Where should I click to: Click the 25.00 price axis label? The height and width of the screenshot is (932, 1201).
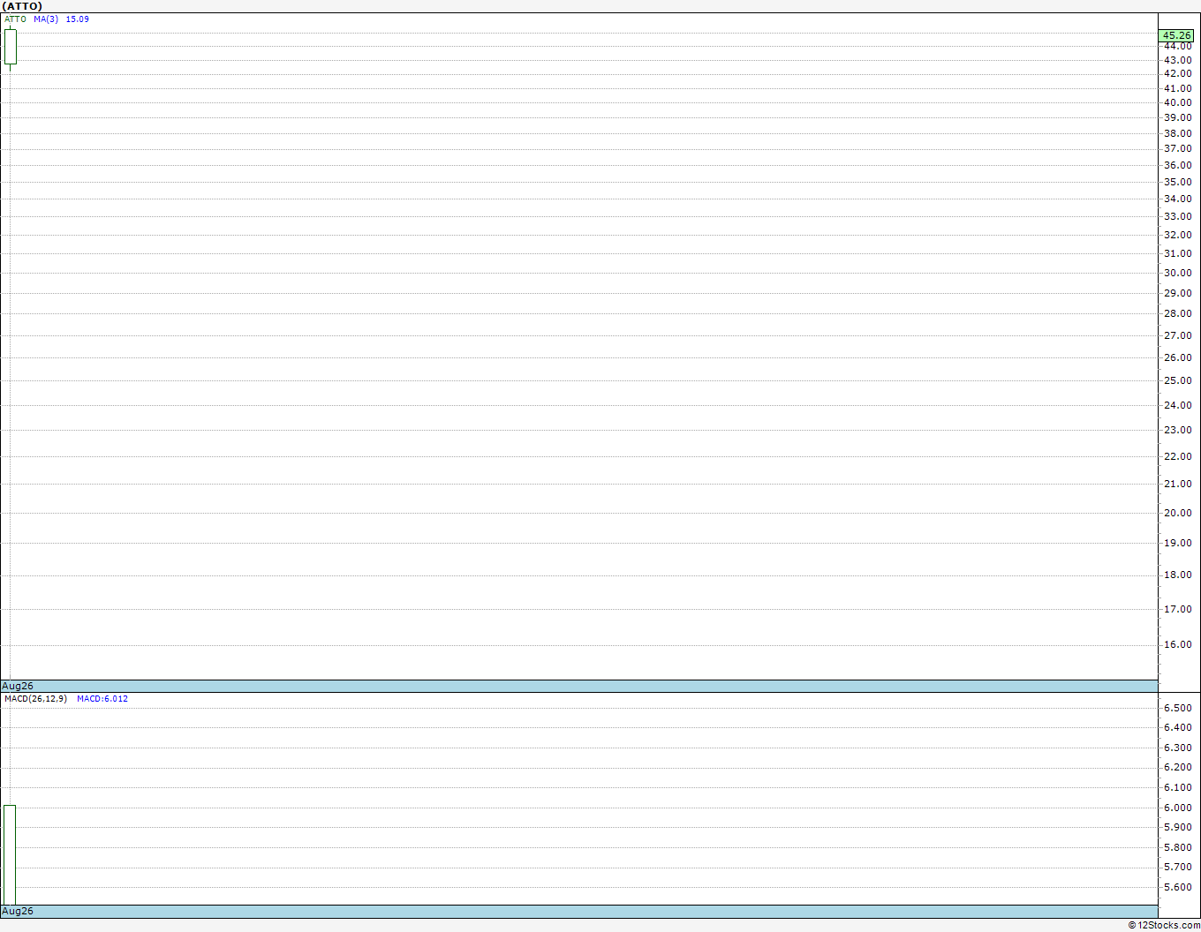coord(1177,380)
